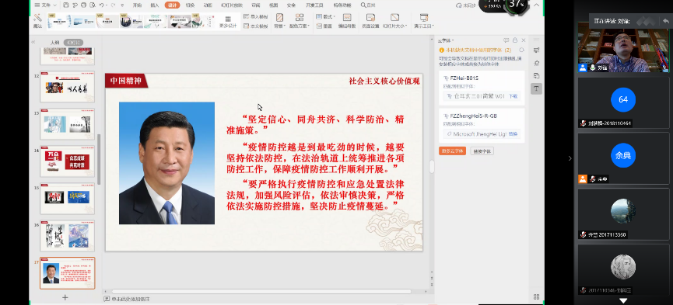Screen dimensions: 673x305
Task: Collapse the ribbon with the up chevron
Action: pos(536,5)
